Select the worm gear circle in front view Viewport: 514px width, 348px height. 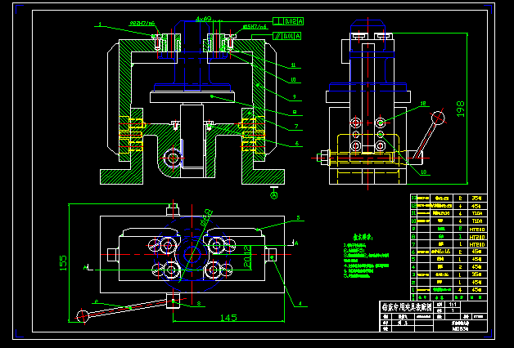click(x=173, y=157)
